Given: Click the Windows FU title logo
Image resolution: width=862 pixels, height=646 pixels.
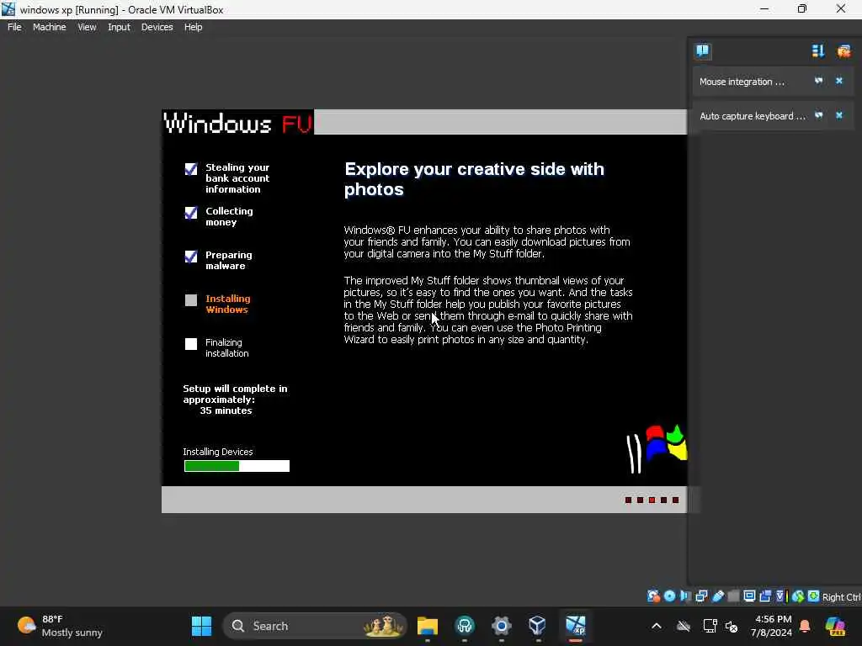Looking at the screenshot, I should pos(238,123).
